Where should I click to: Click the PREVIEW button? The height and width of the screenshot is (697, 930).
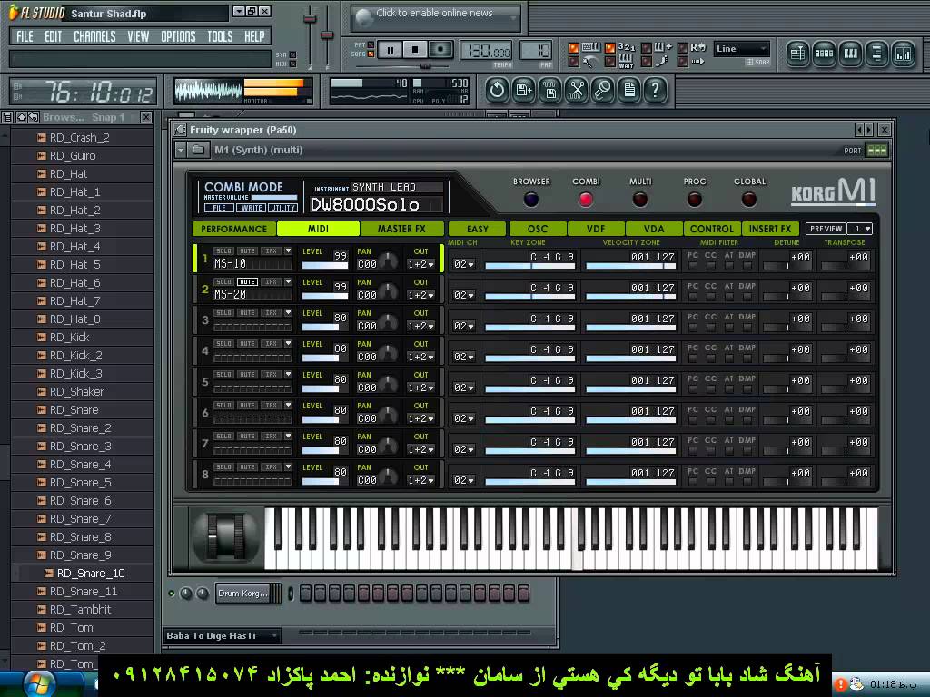[826, 229]
